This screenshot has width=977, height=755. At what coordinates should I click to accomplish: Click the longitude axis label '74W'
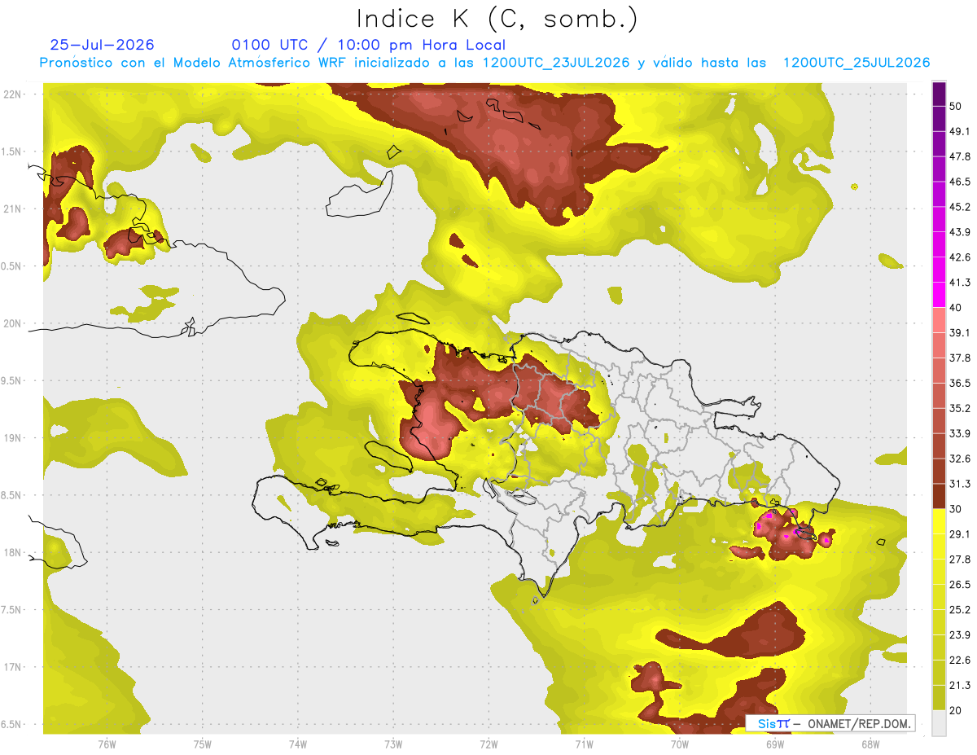click(297, 744)
